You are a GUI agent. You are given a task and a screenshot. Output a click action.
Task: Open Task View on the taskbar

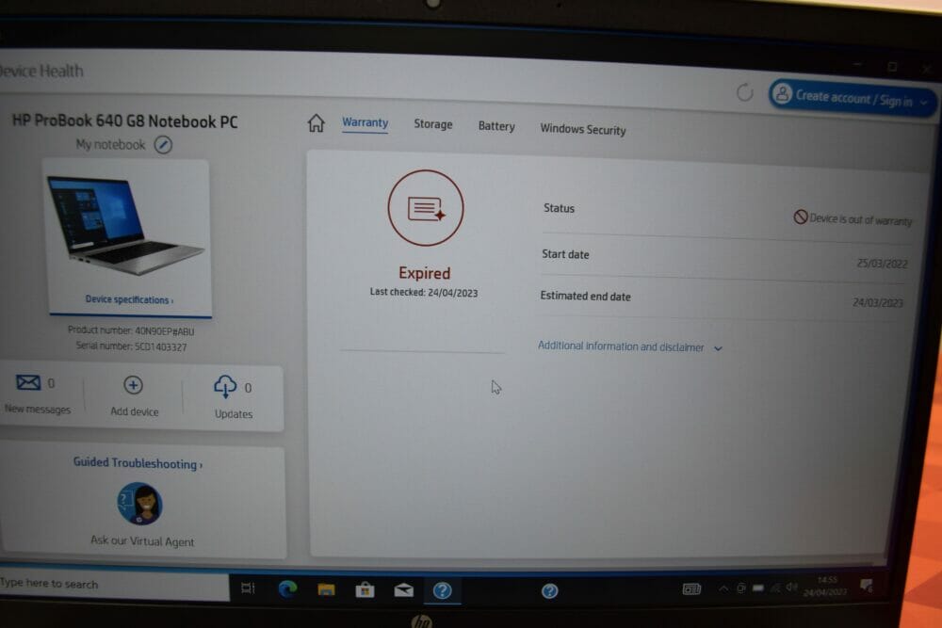tap(248, 588)
